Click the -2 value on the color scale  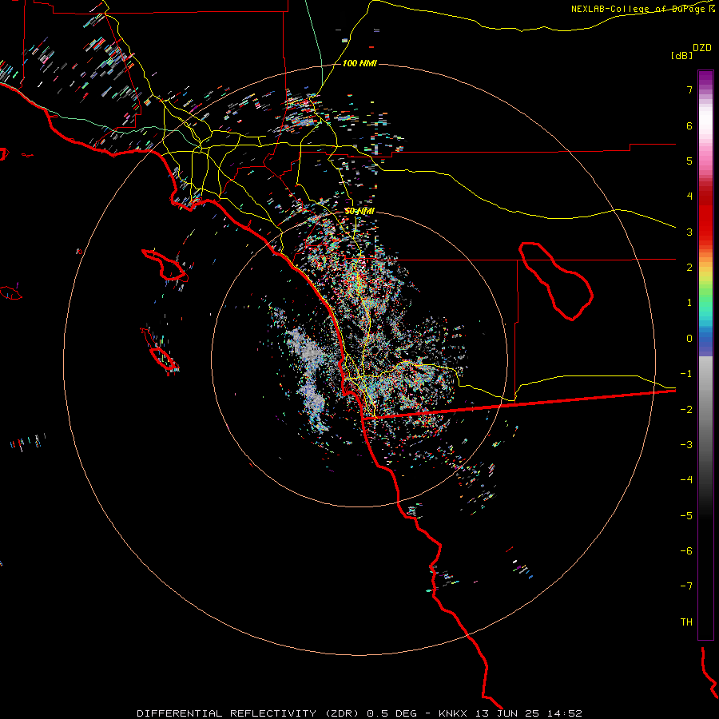[x=686, y=410]
